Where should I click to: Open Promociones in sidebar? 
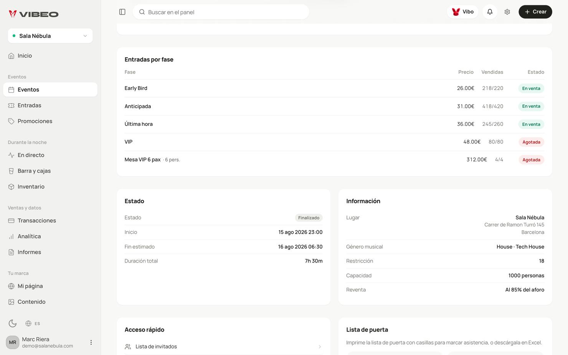coord(50,121)
